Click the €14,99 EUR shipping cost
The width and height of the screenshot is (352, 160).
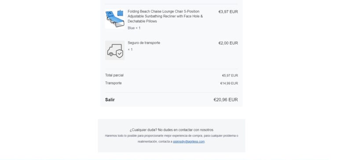coord(229,83)
